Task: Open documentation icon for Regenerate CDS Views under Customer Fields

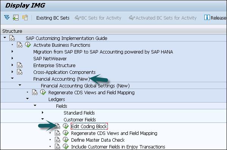Action: (58, 133)
